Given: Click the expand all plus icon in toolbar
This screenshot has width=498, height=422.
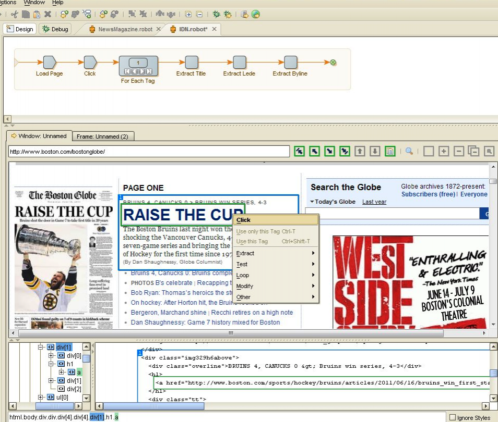Looking at the screenshot, I should pos(188,14).
